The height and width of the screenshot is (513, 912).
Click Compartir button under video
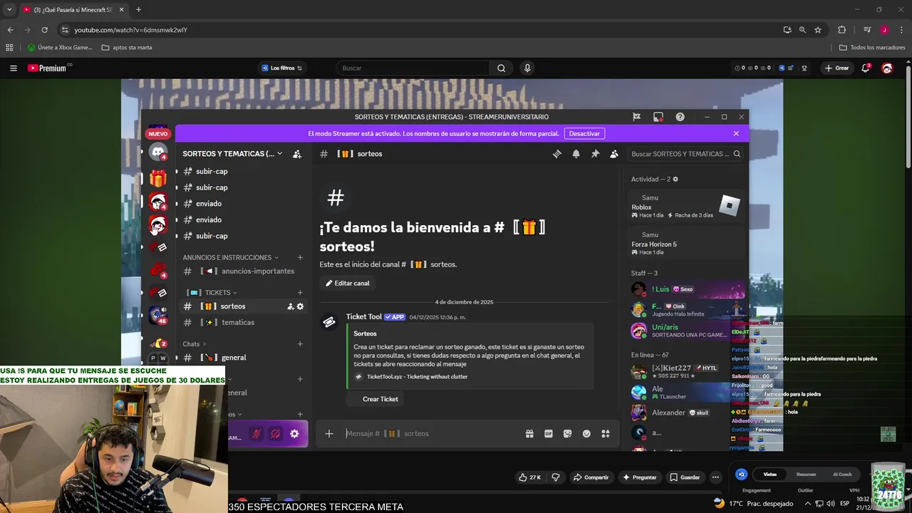tap(591, 477)
